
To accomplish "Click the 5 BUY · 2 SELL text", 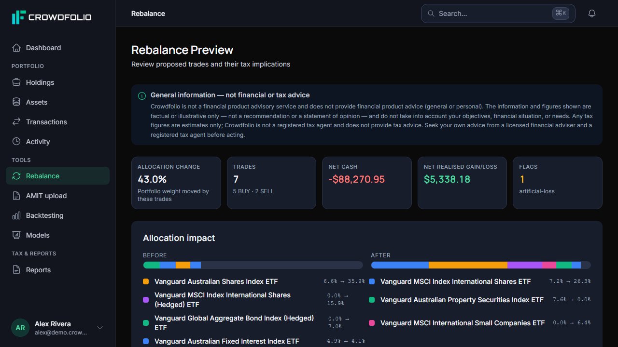I will pos(253,191).
